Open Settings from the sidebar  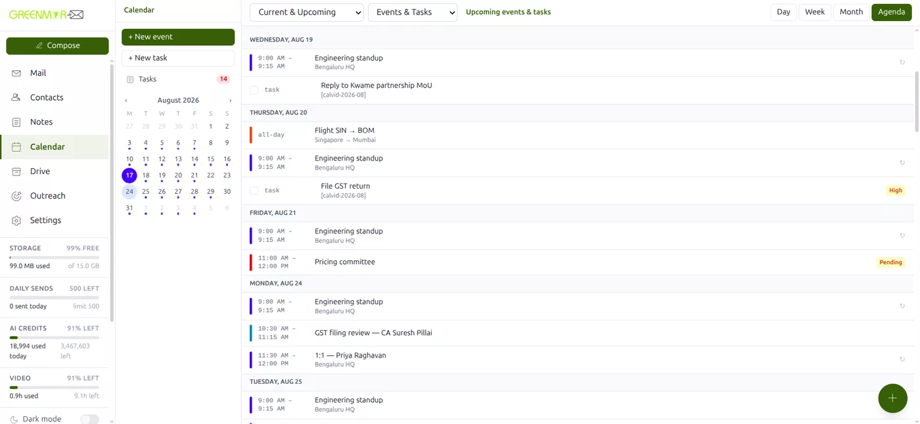(55, 220)
